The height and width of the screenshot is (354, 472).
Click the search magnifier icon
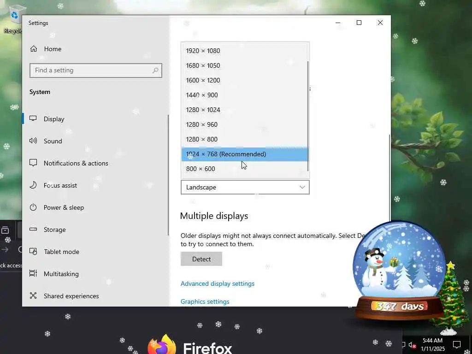click(x=155, y=71)
